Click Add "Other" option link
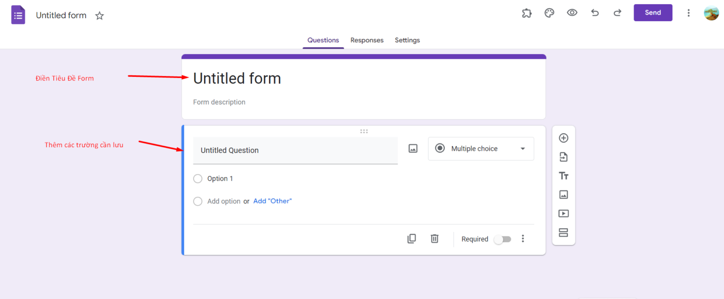The width and height of the screenshot is (724, 299). tap(273, 201)
